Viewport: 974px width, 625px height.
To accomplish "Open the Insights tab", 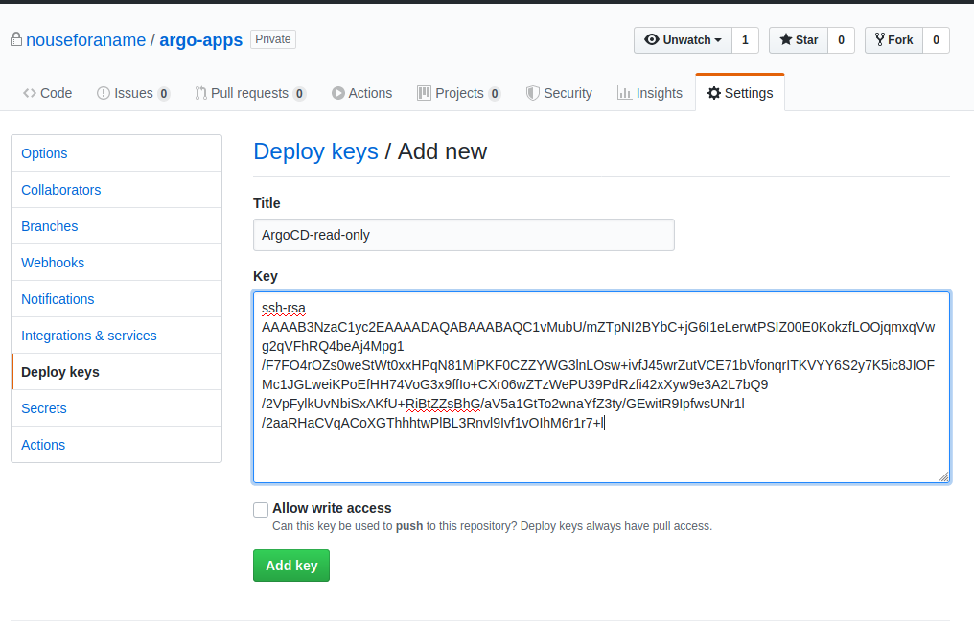I will point(650,93).
